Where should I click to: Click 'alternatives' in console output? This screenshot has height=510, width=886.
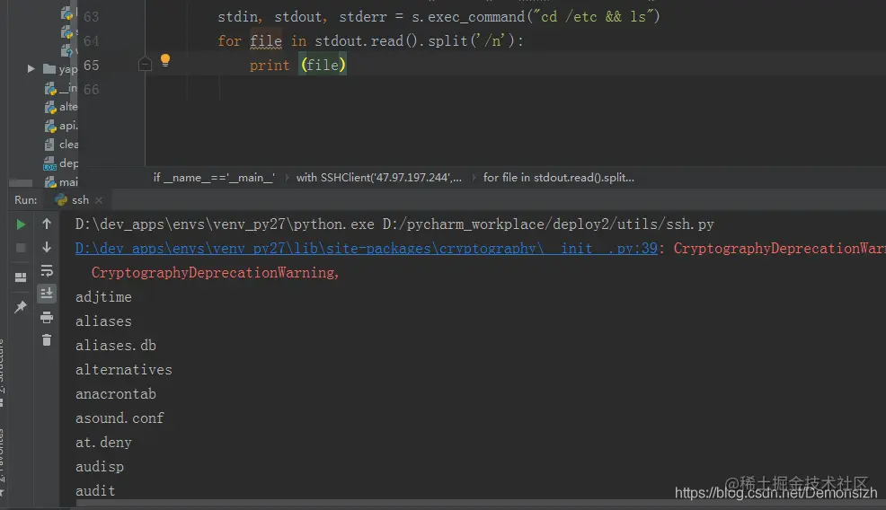[x=124, y=370]
